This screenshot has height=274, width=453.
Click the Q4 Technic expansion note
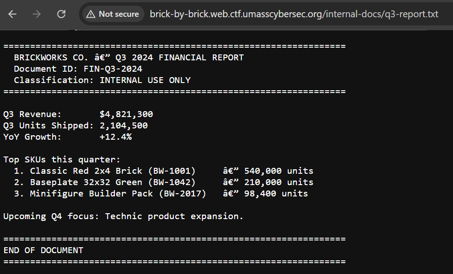click(x=123, y=216)
